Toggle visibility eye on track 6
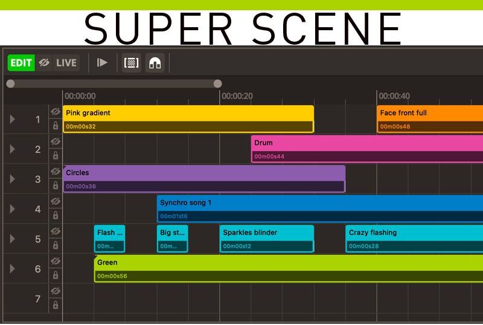483x325 pixels. coord(56,262)
